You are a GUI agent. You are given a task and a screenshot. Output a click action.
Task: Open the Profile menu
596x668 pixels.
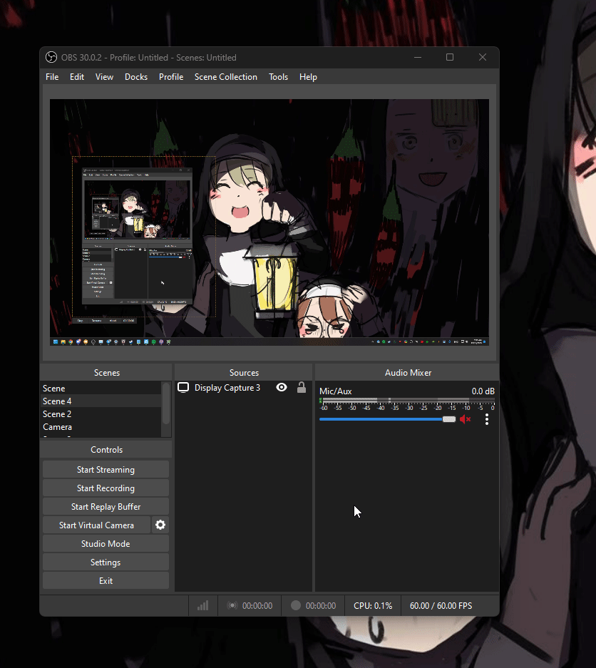click(171, 77)
